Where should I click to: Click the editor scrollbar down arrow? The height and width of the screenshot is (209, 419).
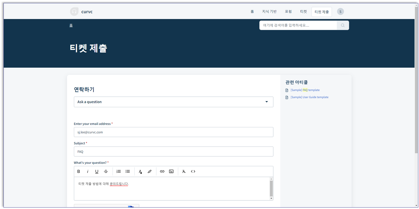pos(271,198)
